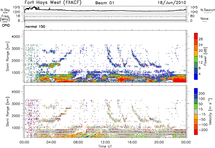Click the '4000' tick on the power panel
The width and height of the screenshot is (215, 148).
click(16, 37)
